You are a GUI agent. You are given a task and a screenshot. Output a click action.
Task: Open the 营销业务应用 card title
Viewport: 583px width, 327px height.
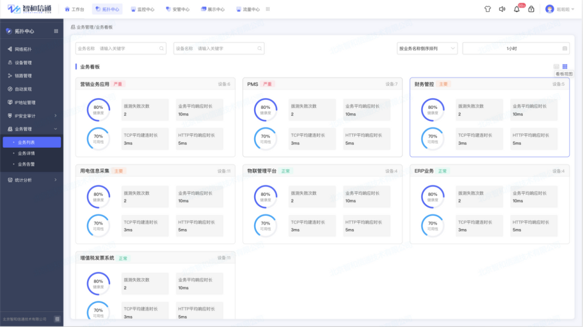(95, 84)
